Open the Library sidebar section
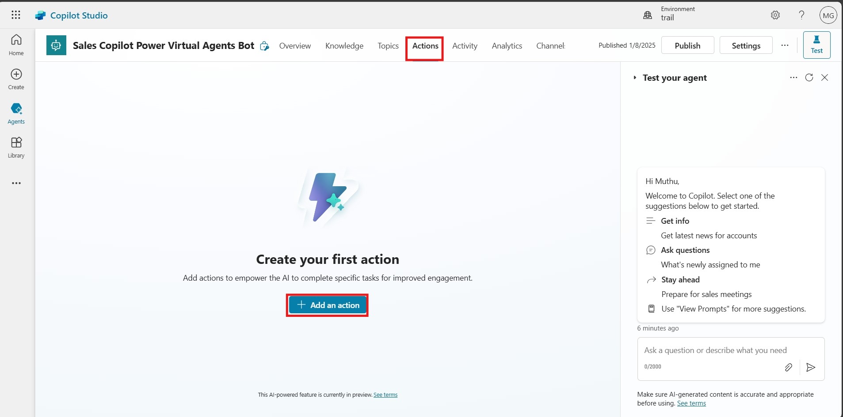This screenshot has height=417, width=843. 16,147
